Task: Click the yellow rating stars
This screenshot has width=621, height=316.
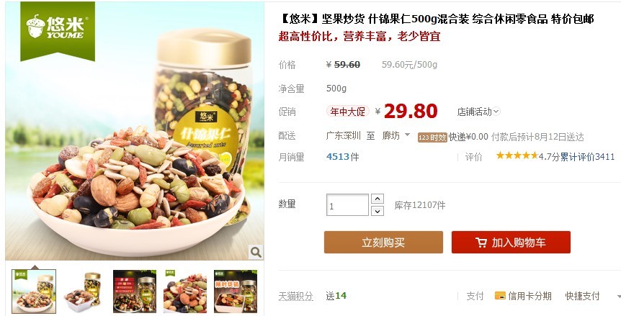Action: pyautogui.click(x=517, y=155)
